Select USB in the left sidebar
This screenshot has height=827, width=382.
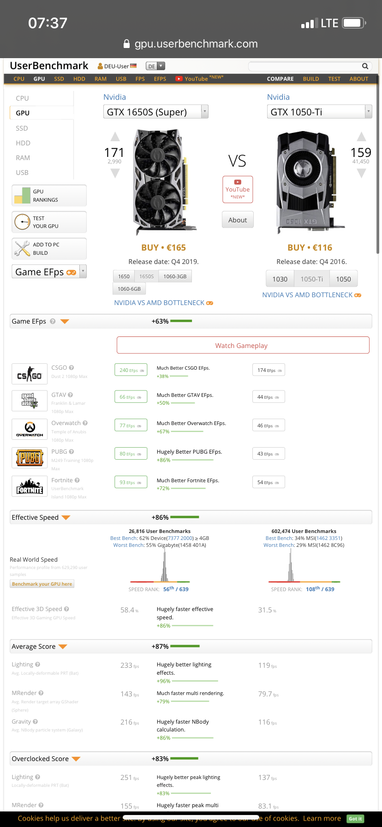coord(22,173)
